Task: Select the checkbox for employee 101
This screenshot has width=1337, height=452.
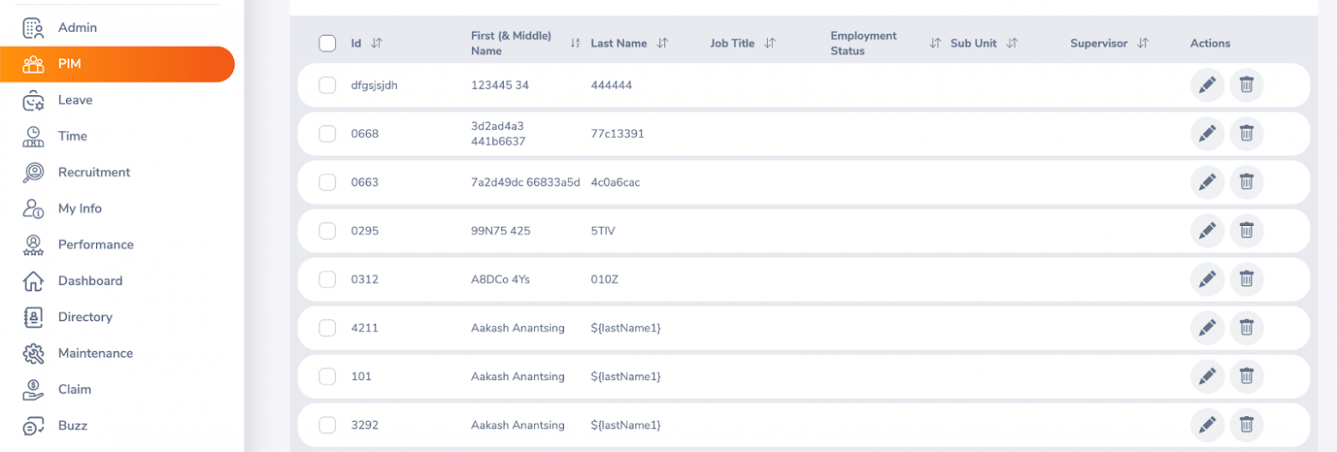Action: click(327, 376)
